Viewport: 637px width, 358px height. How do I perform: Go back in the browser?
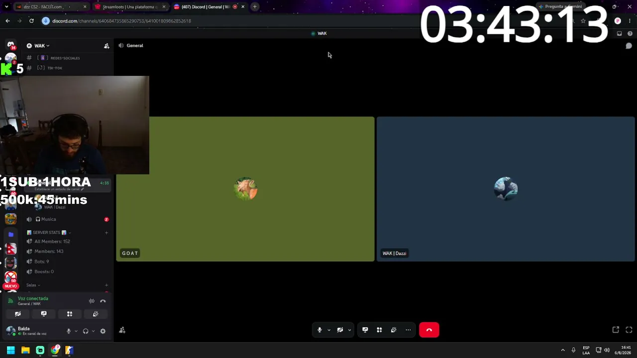tap(7, 21)
